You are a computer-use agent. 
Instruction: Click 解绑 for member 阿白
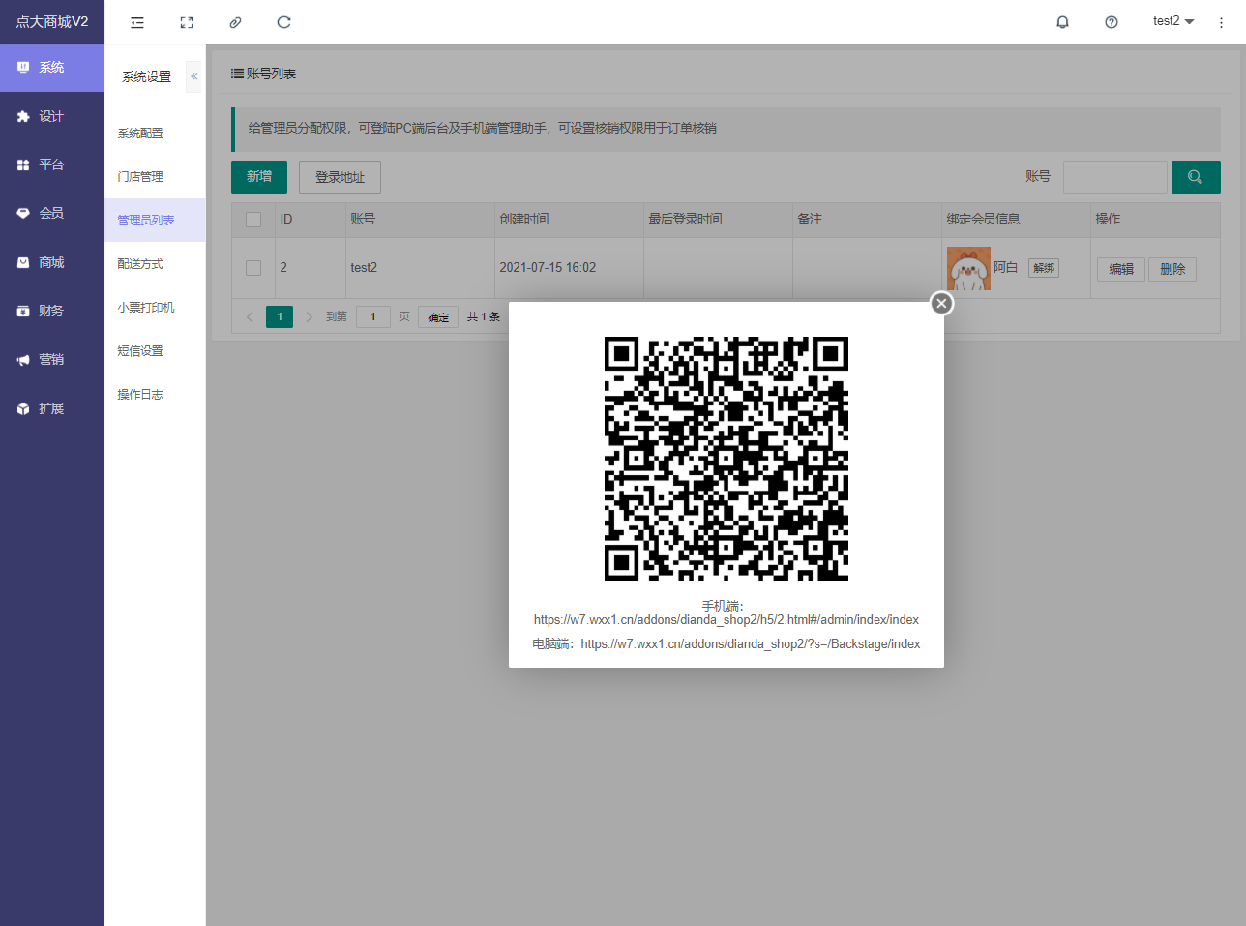(x=1044, y=268)
